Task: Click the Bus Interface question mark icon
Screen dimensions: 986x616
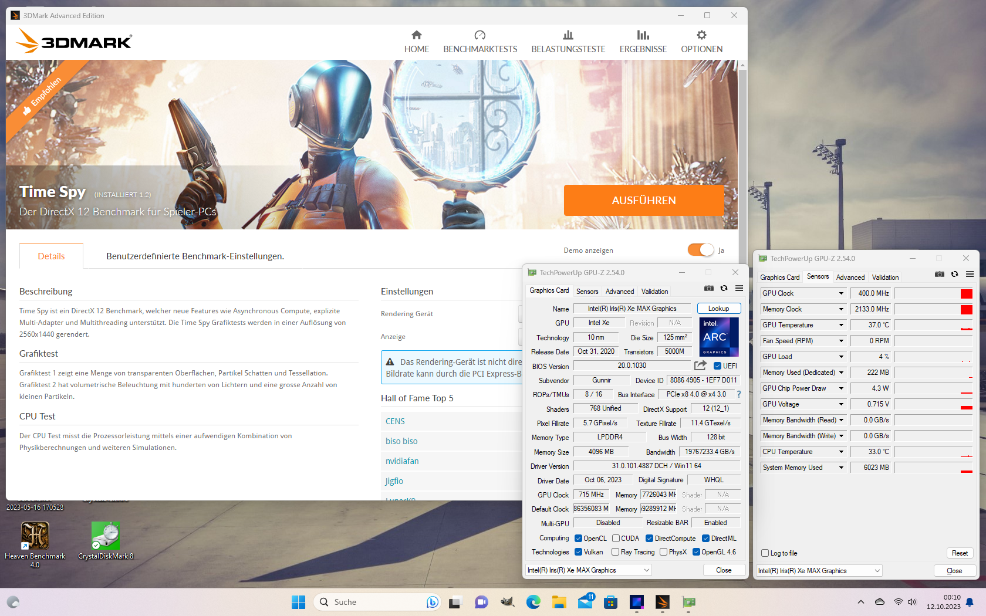Action: point(739,394)
